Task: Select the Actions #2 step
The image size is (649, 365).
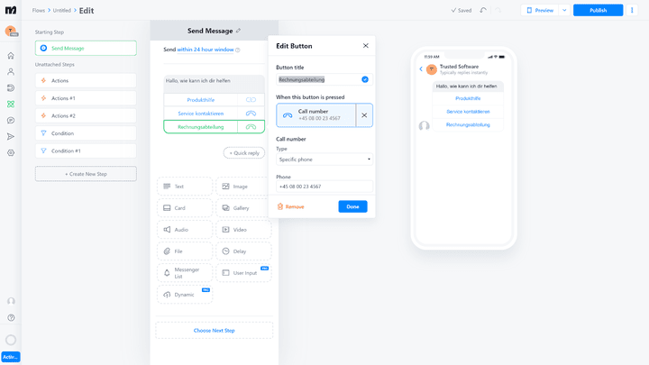Action: pos(86,116)
